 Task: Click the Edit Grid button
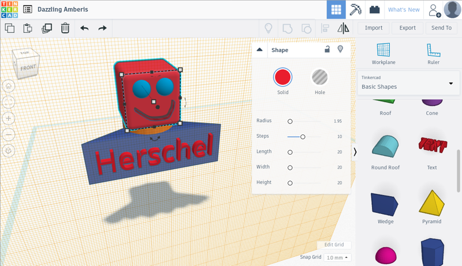[x=334, y=245]
